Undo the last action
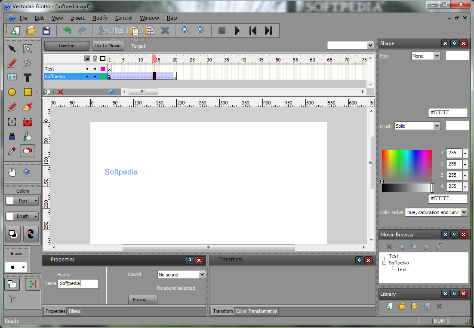 [x=67, y=31]
